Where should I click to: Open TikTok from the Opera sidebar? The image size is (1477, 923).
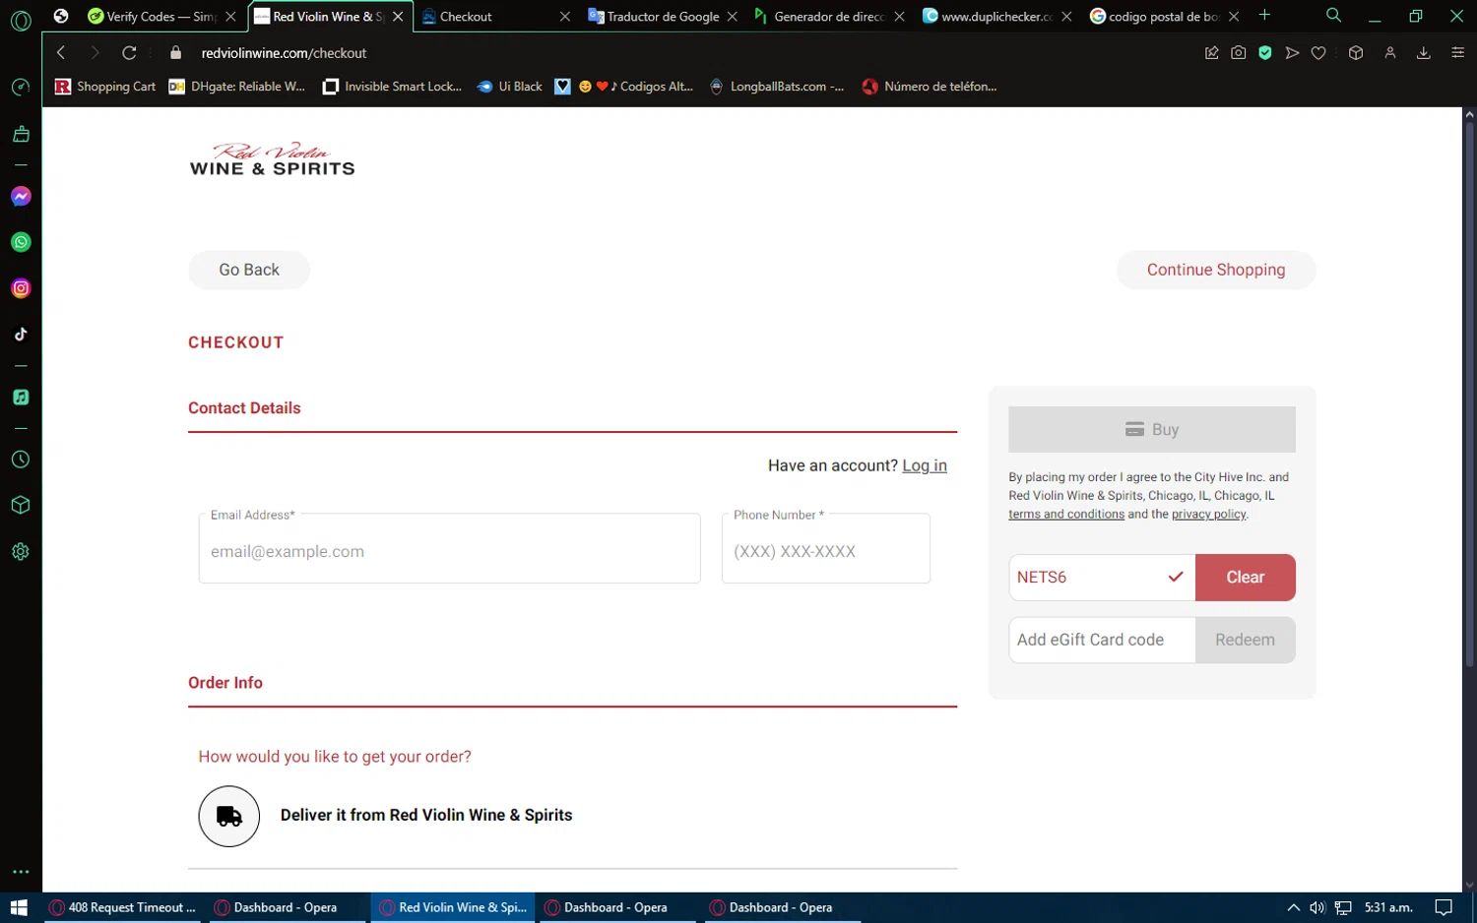click(21, 335)
